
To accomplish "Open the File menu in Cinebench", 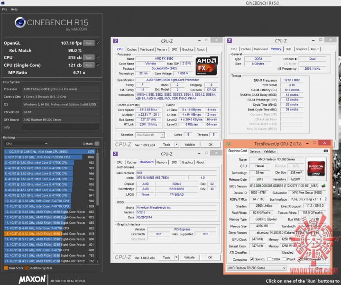I will (5, 9).
